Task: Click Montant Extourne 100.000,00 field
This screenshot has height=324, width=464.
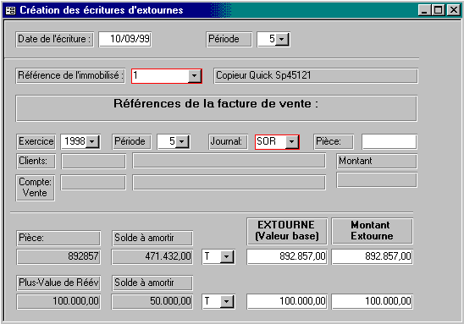Action: tap(372, 301)
